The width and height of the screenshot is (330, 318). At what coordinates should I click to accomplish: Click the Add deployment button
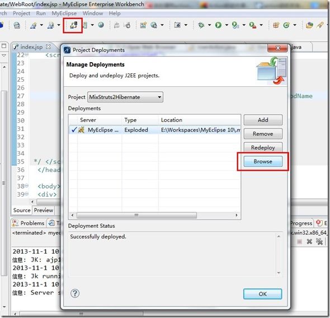click(x=263, y=120)
